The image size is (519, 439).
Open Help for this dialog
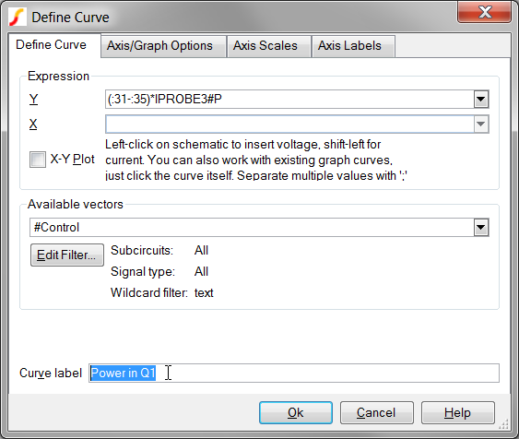point(458,413)
